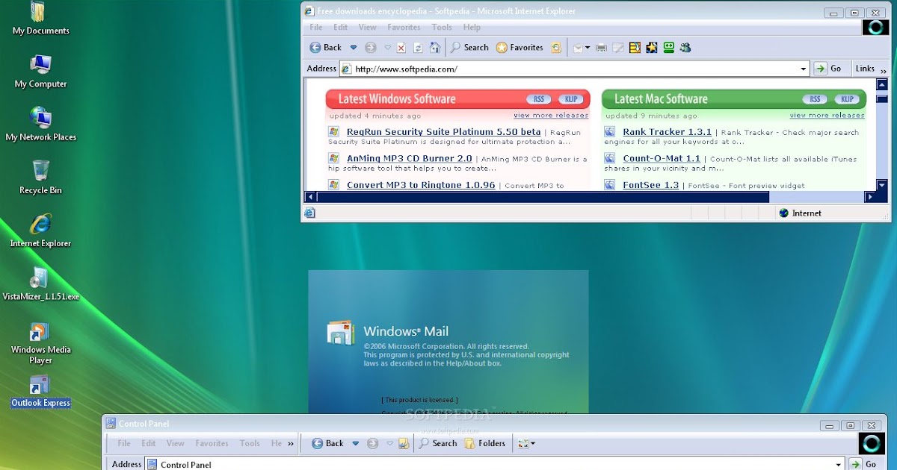Open the Tools menu in Internet Explorer

pos(442,27)
